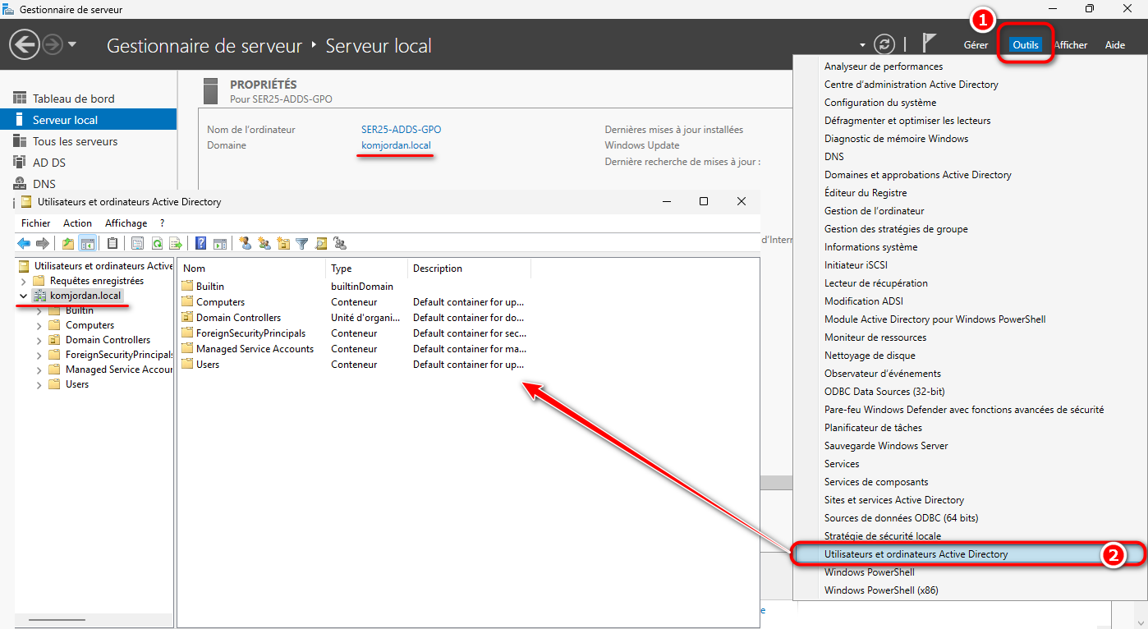Click the Server Manager refresh circle icon
This screenshot has height=629, width=1148.
[x=884, y=44]
